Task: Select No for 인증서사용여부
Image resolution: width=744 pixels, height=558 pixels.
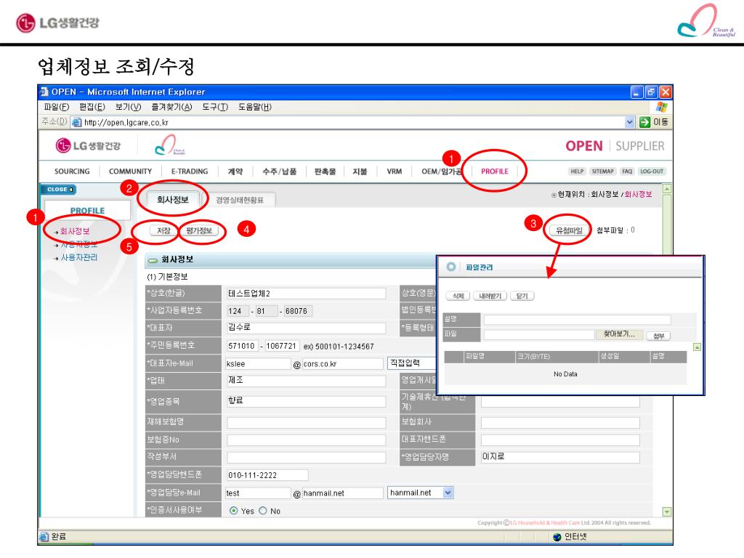Action: (x=263, y=511)
